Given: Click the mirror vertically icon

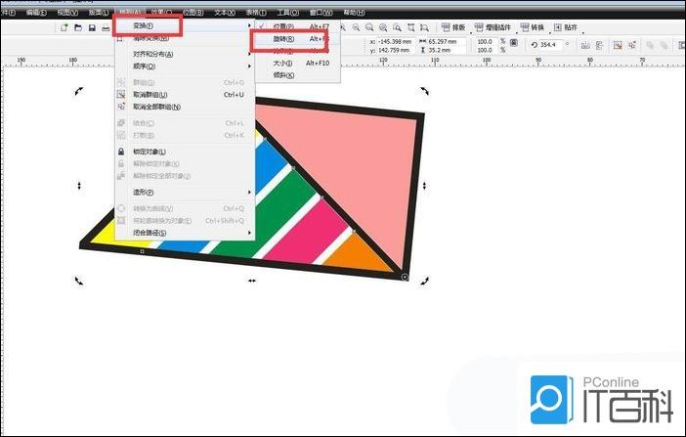Looking at the screenshot, I should 599,45.
